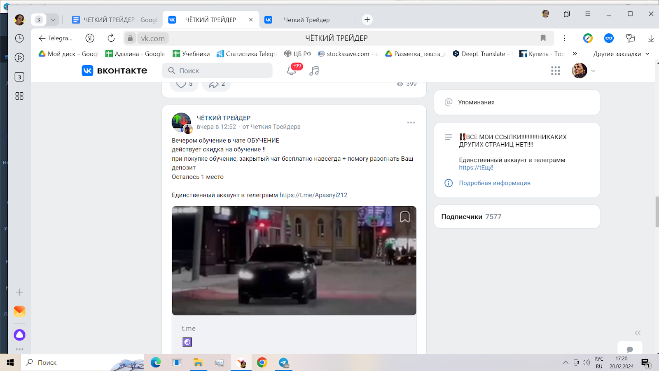The height and width of the screenshot is (371, 659).
Task: Open the AI assistant colorful circle extension
Action: 588,38
